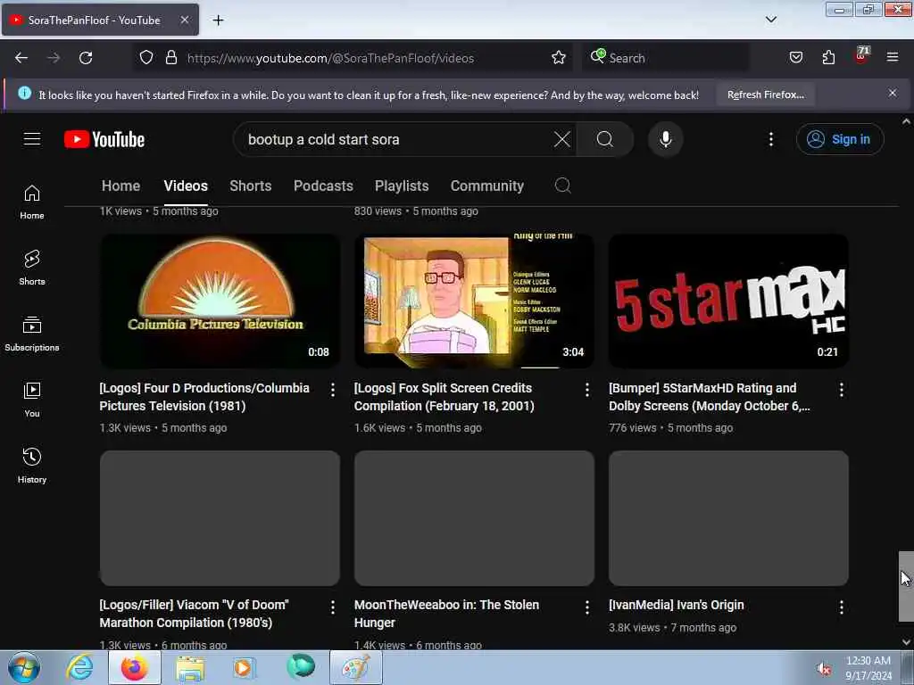Open action menu for 5StarMaxHD video

click(841, 390)
